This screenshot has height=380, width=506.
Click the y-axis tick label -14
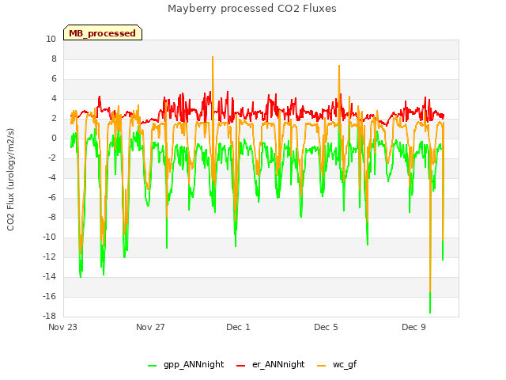tap(49, 276)
